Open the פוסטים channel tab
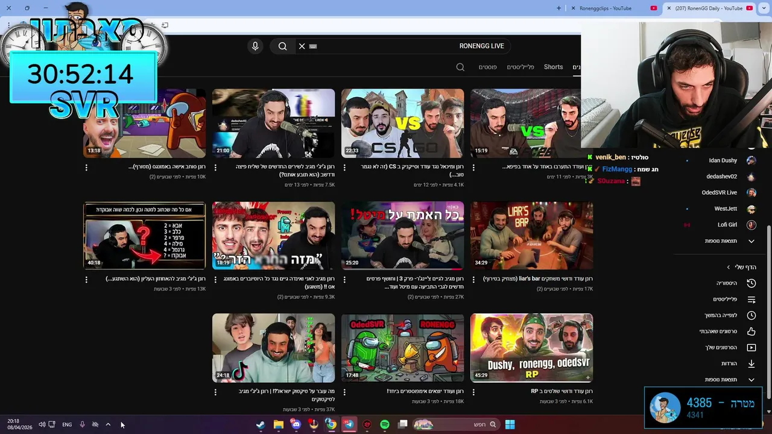 tap(487, 67)
